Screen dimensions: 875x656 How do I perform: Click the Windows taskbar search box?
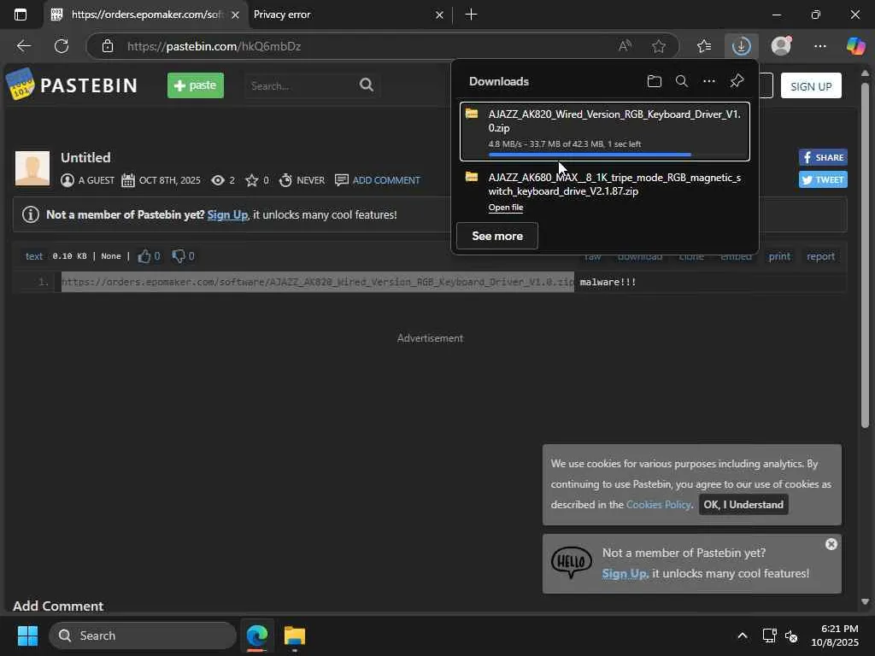[x=143, y=635]
